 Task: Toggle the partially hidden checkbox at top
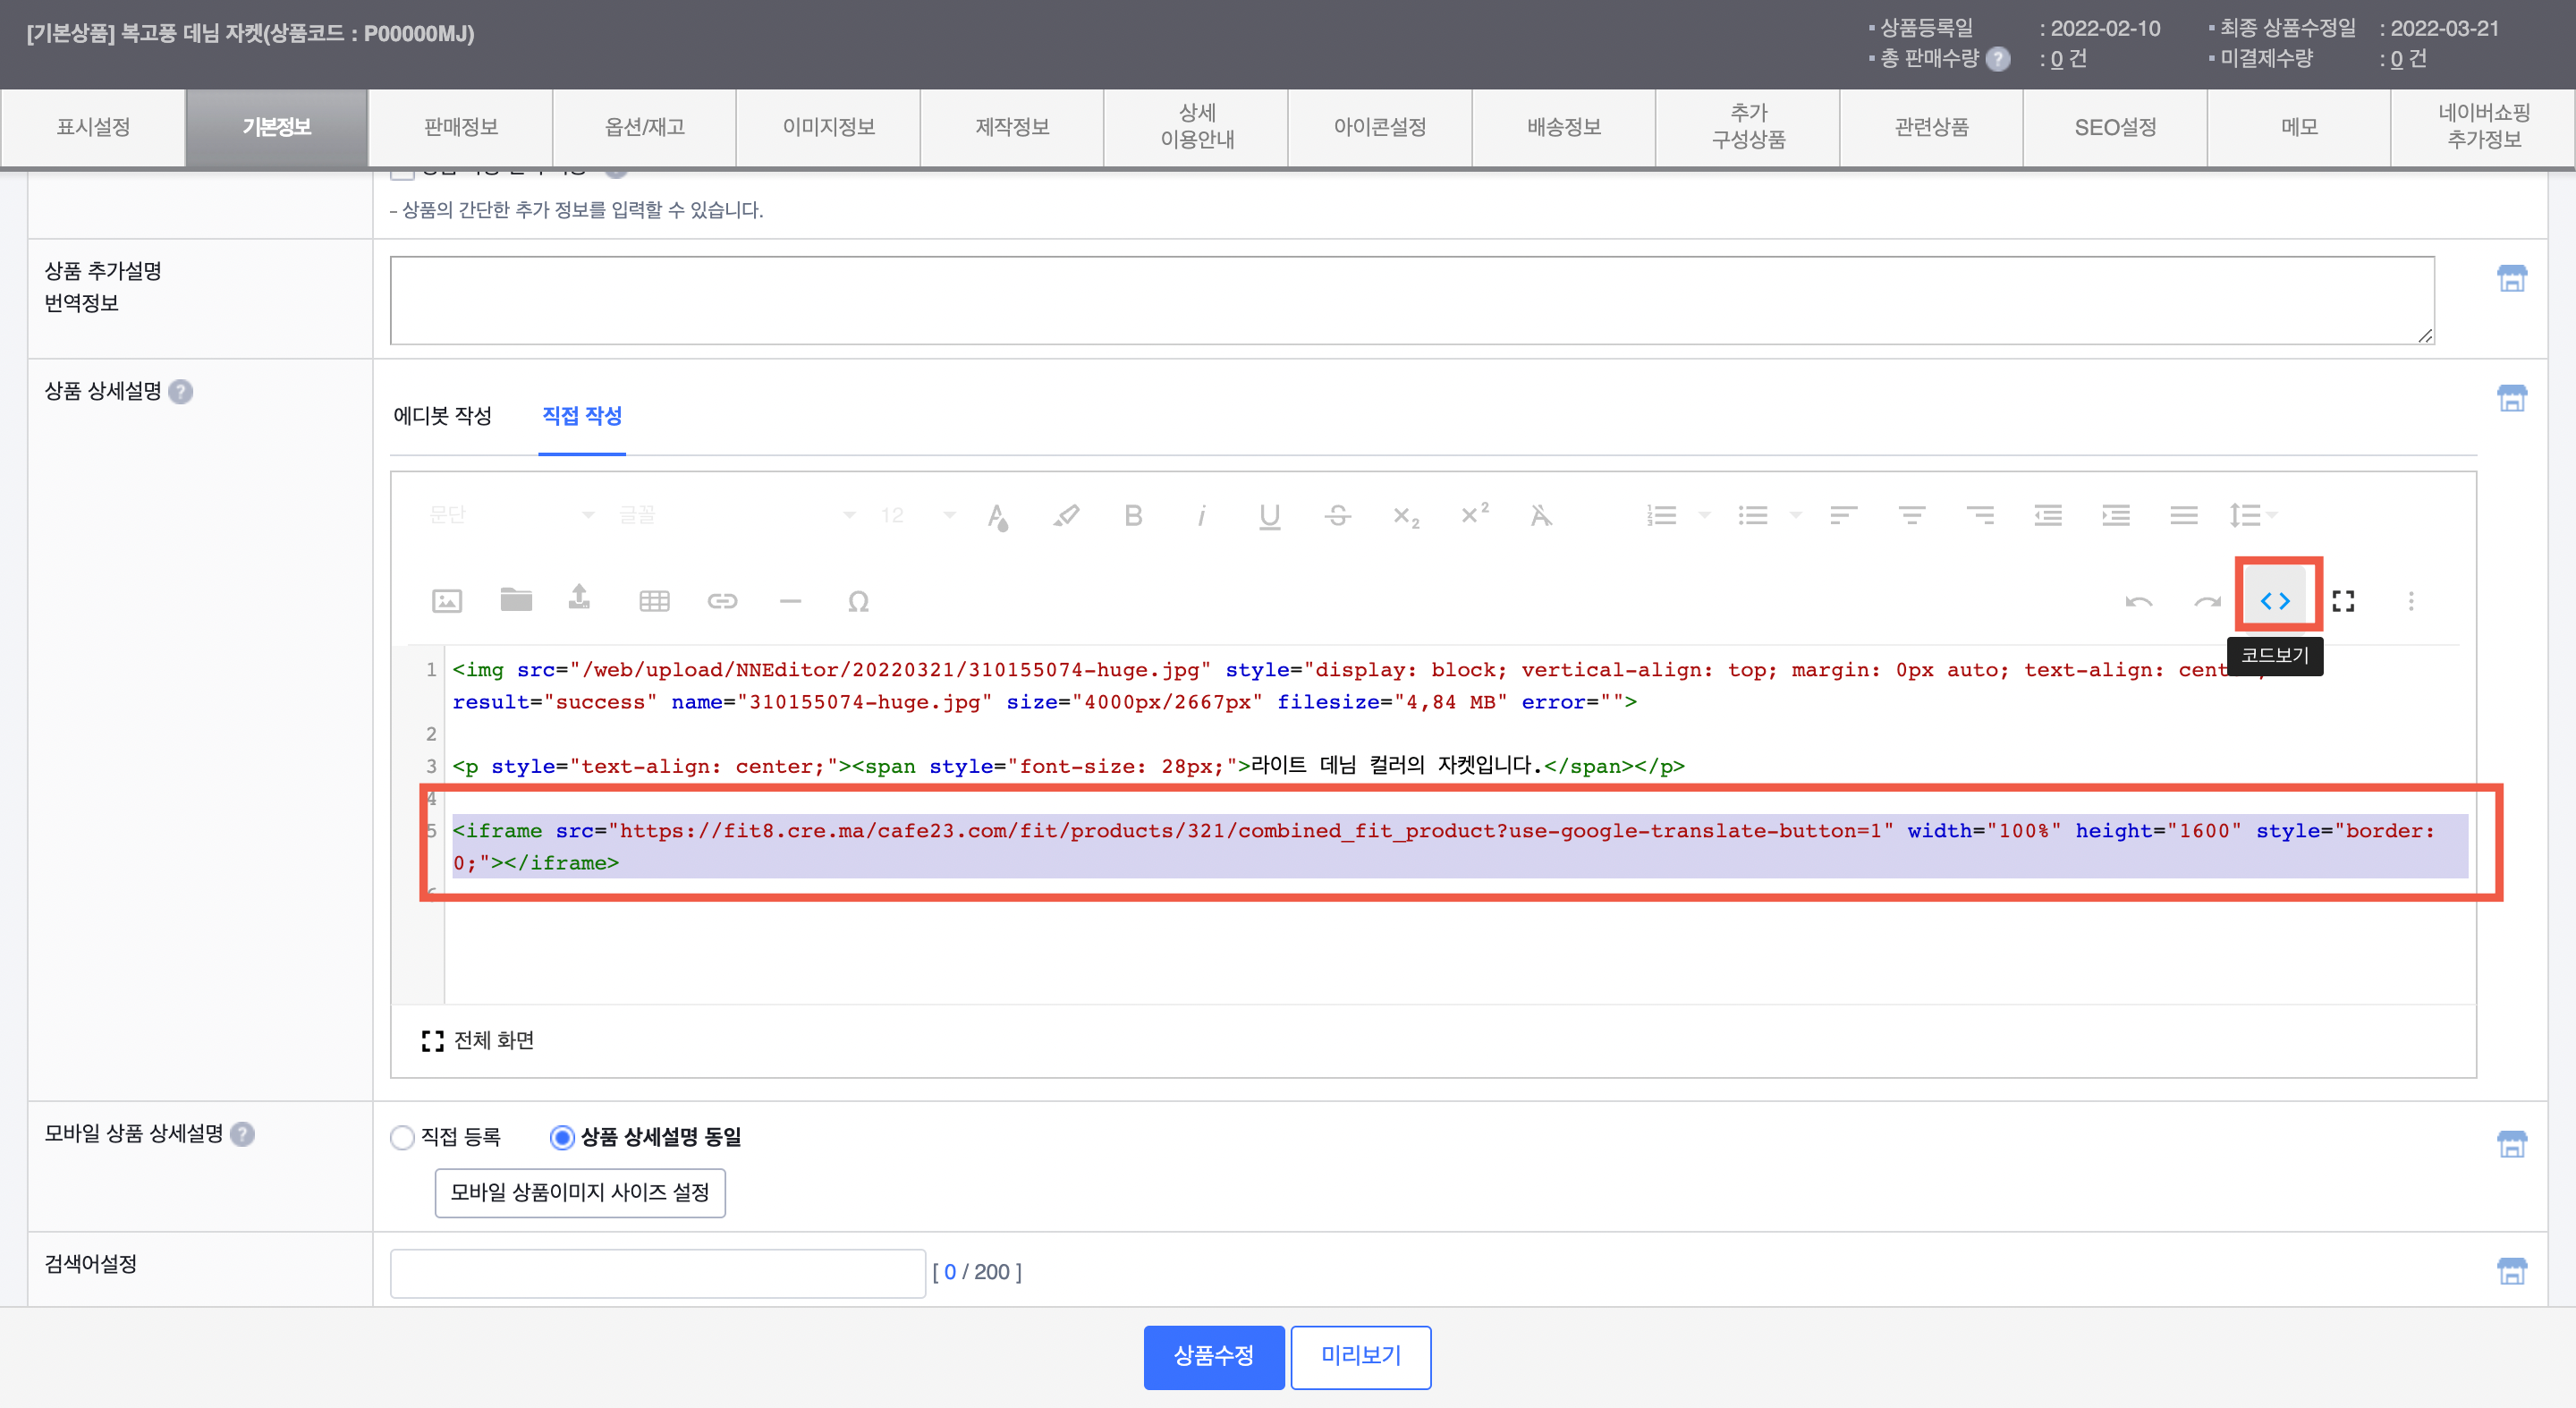pyautogui.click(x=402, y=173)
